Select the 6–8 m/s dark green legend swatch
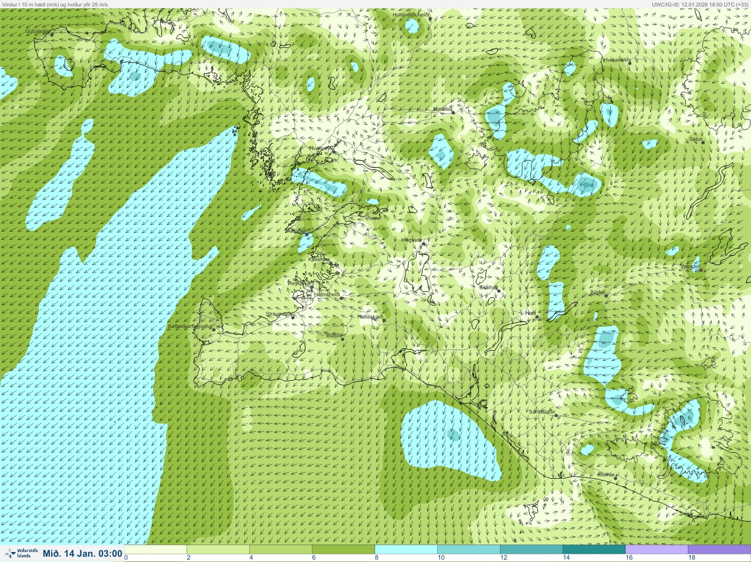 pyautogui.click(x=343, y=550)
